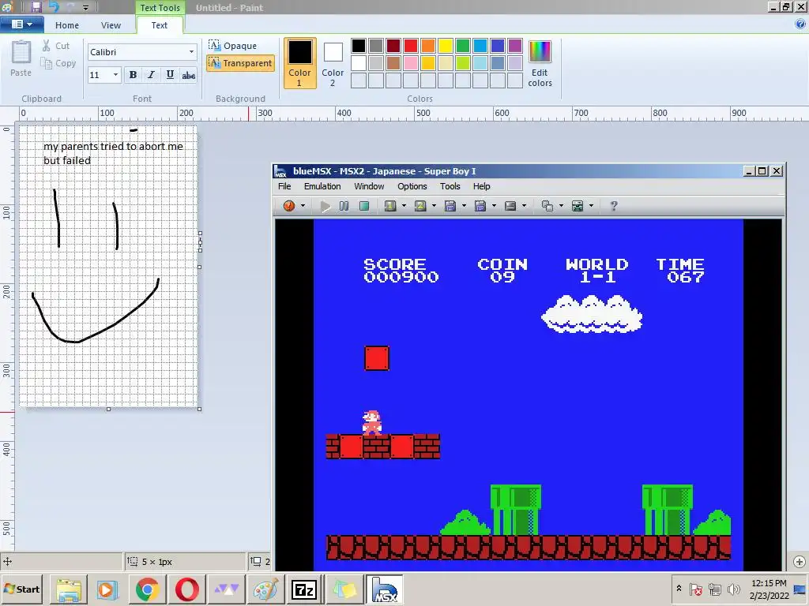Open Windows Media Player from the taskbar

click(107, 589)
